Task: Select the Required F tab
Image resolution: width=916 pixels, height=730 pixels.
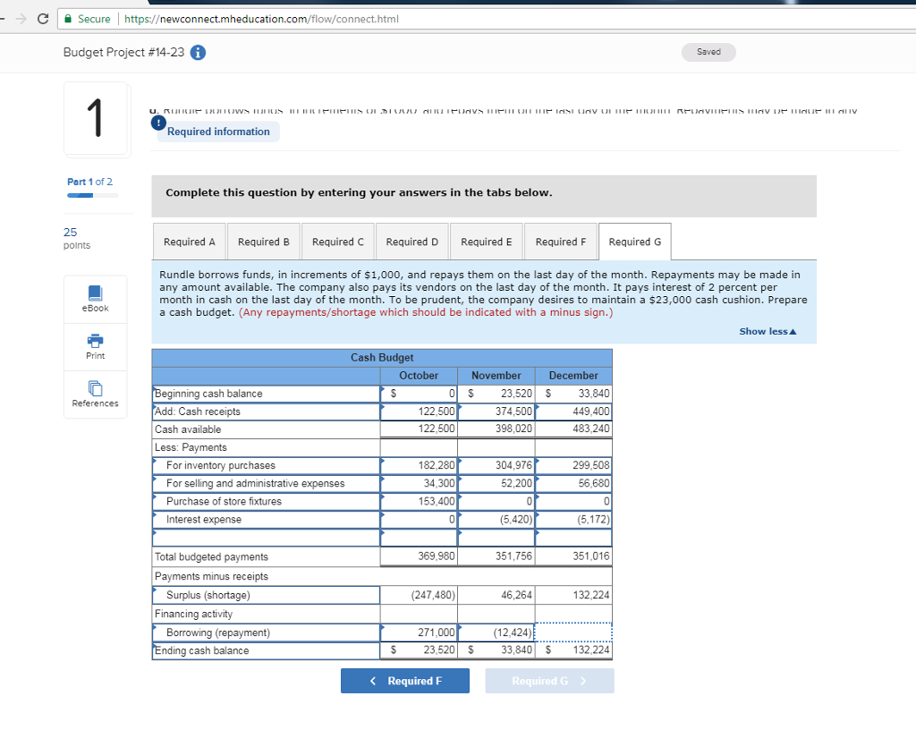Action: click(561, 242)
